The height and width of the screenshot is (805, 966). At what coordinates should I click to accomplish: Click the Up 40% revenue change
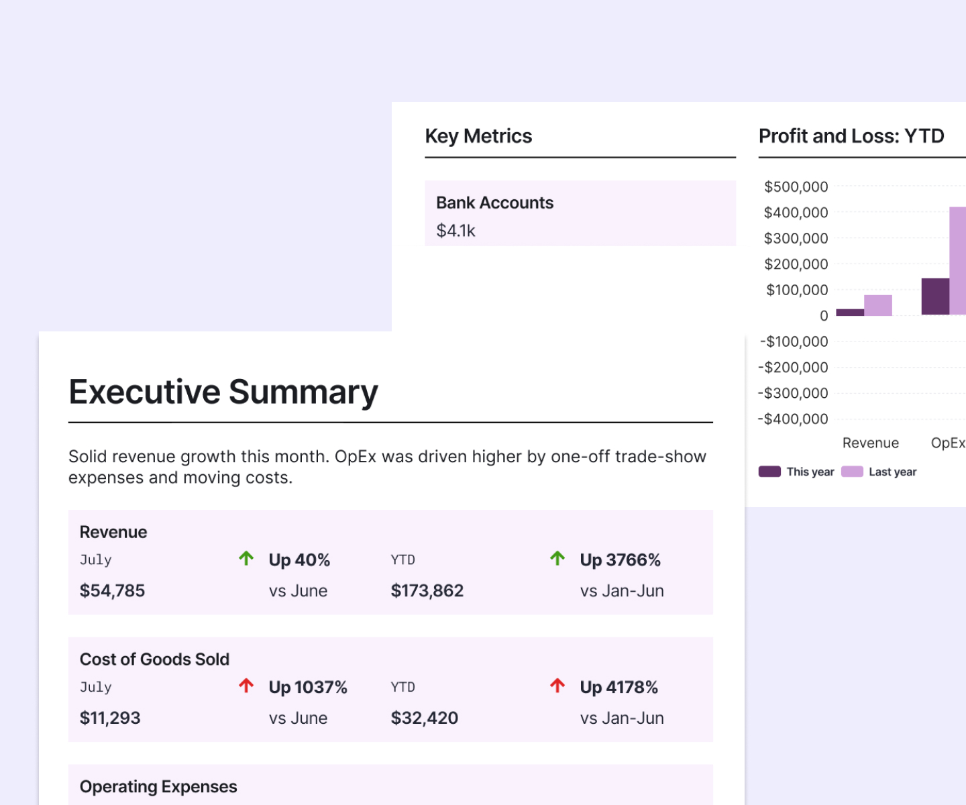pos(299,560)
